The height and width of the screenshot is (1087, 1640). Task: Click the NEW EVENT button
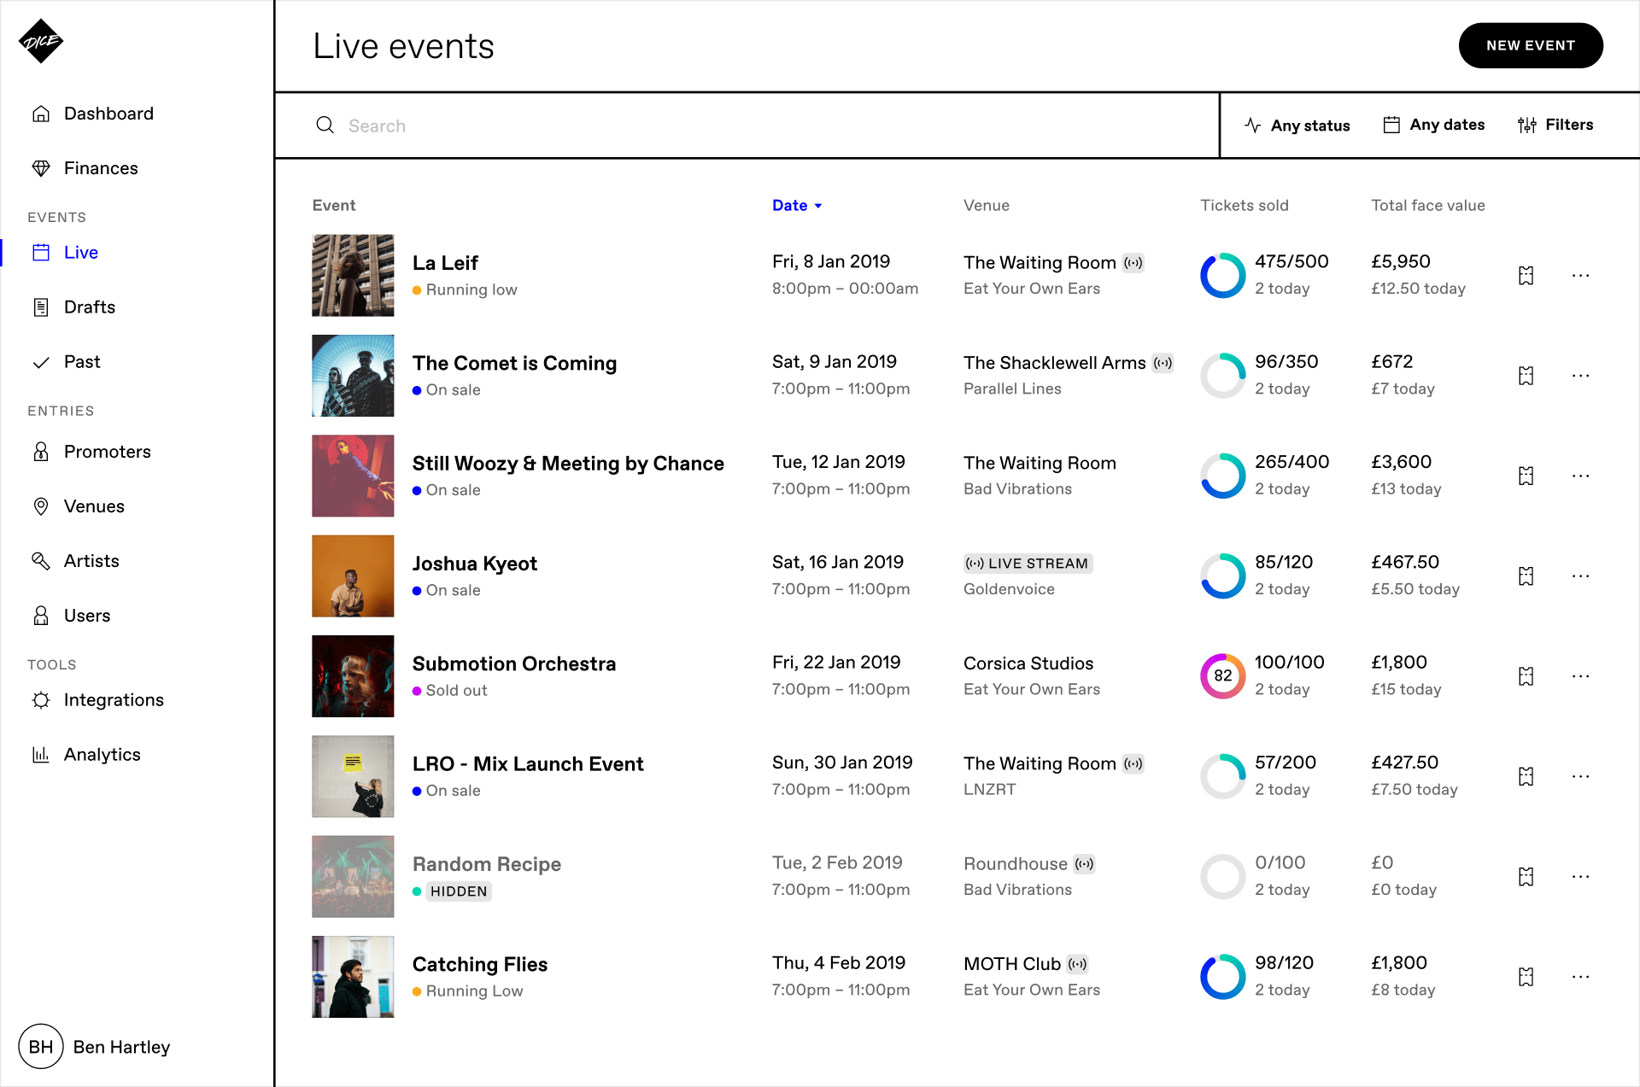[1530, 45]
